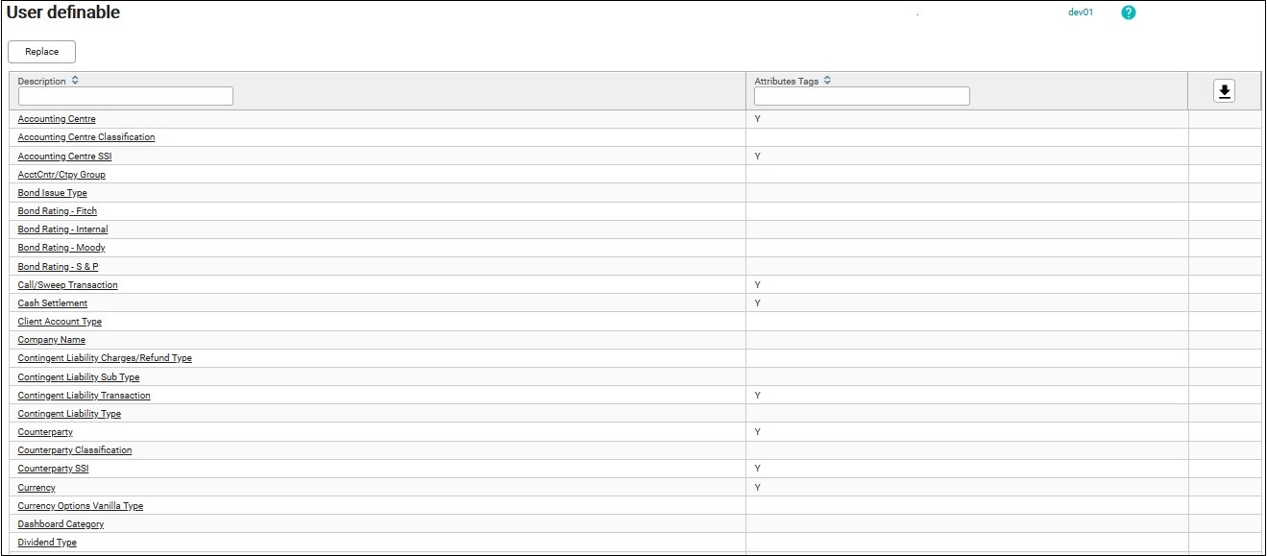Open the Cash Settlement link
The width and height of the screenshot is (1267, 556).
tap(53, 303)
